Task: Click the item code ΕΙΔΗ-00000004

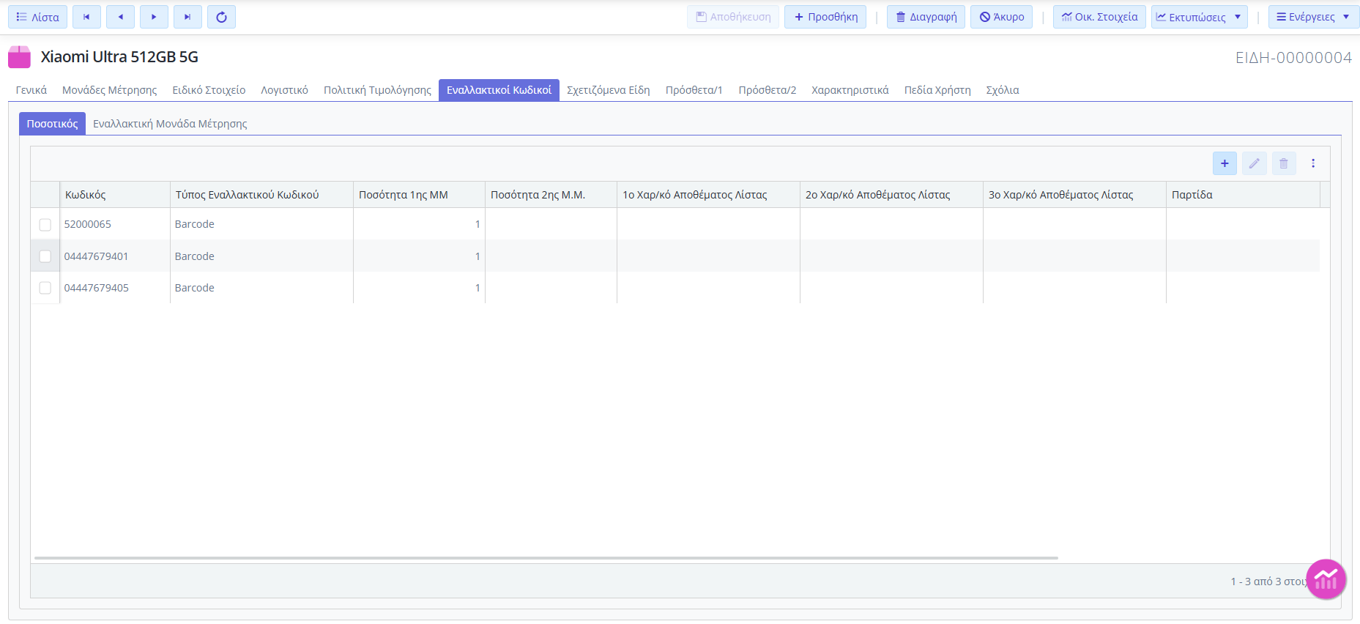Action: 1293,58
